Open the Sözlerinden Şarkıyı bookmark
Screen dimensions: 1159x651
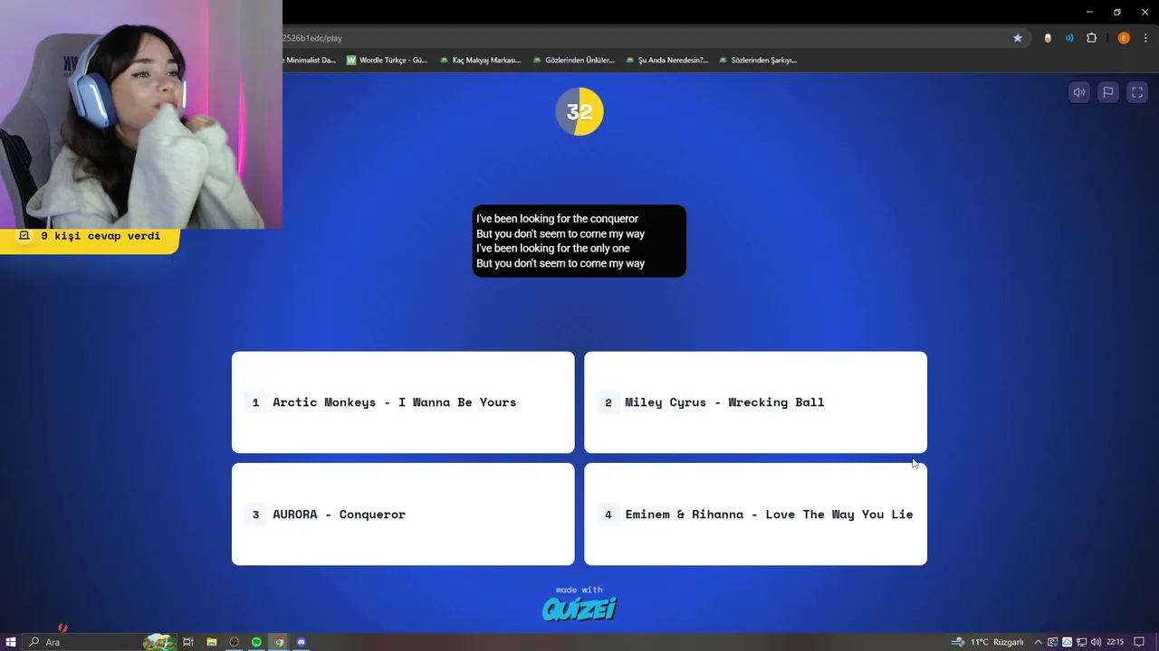point(758,61)
